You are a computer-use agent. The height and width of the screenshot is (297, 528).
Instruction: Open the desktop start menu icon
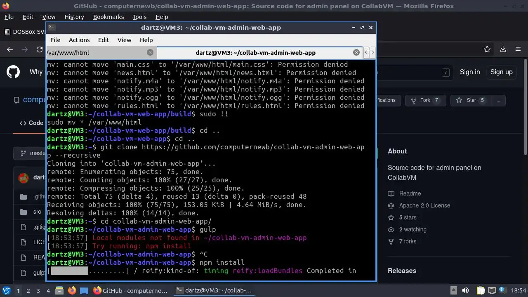pyautogui.click(x=7, y=290)
